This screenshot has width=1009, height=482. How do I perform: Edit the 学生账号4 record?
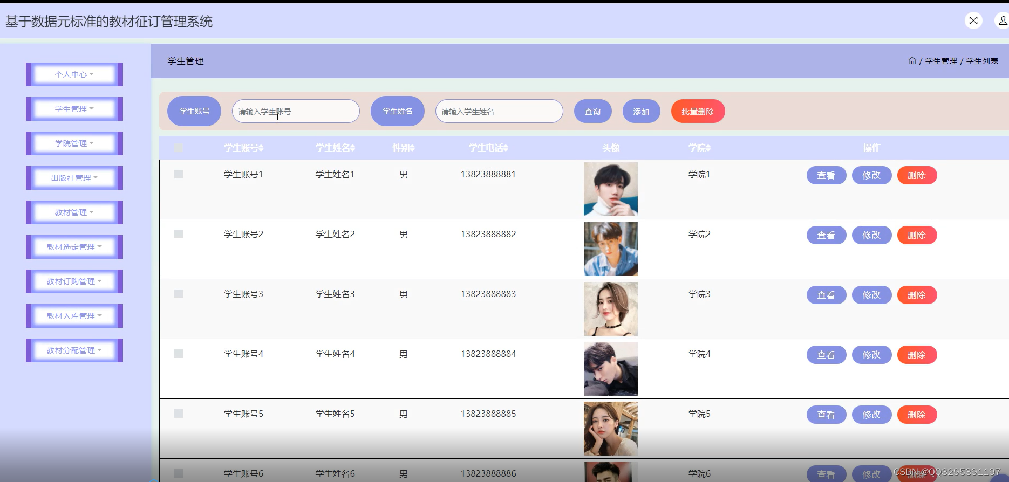pyautogui.click(x=871, y=355)
